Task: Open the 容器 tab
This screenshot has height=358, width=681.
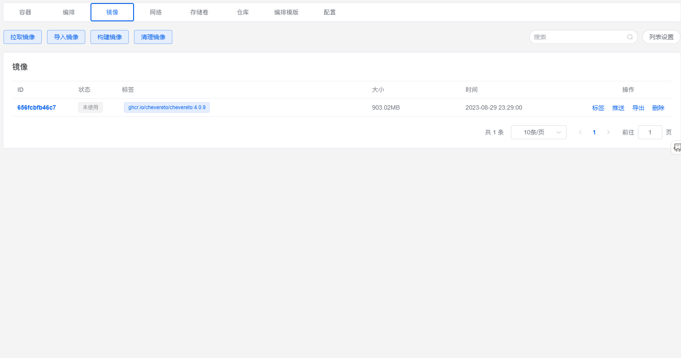Action: 25,12
